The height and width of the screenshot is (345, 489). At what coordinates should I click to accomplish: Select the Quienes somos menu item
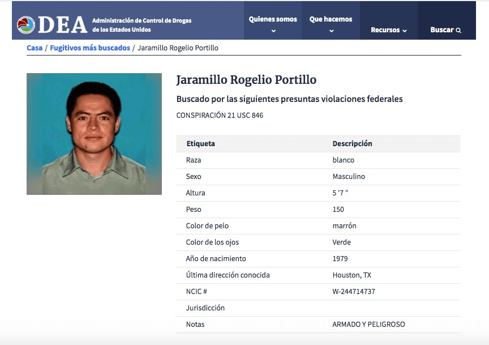272,18
